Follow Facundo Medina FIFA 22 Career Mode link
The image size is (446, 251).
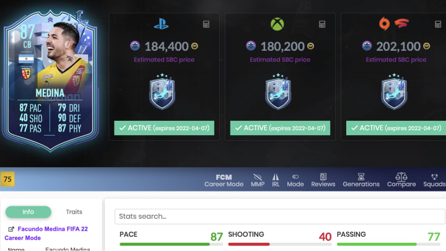tap(46, 233)
